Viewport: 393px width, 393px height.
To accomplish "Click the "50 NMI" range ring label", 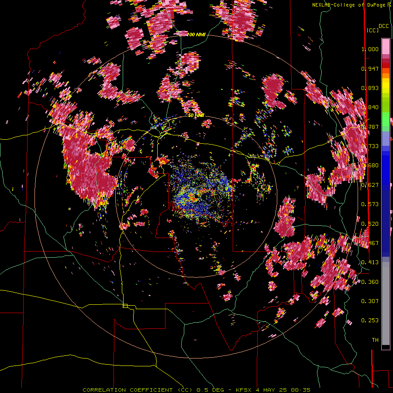I will click(196, 115).
